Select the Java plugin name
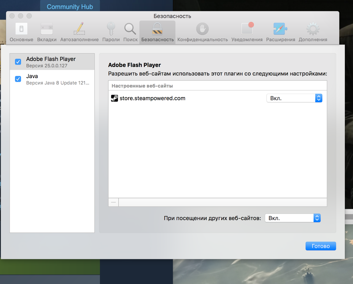353x284 pixels. pyautogui.click(x=32, y=76)
